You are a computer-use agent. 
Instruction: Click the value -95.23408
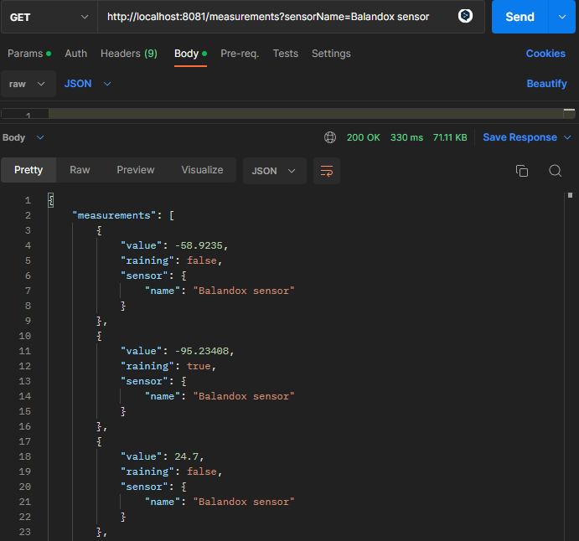click(x=202, y=352)
